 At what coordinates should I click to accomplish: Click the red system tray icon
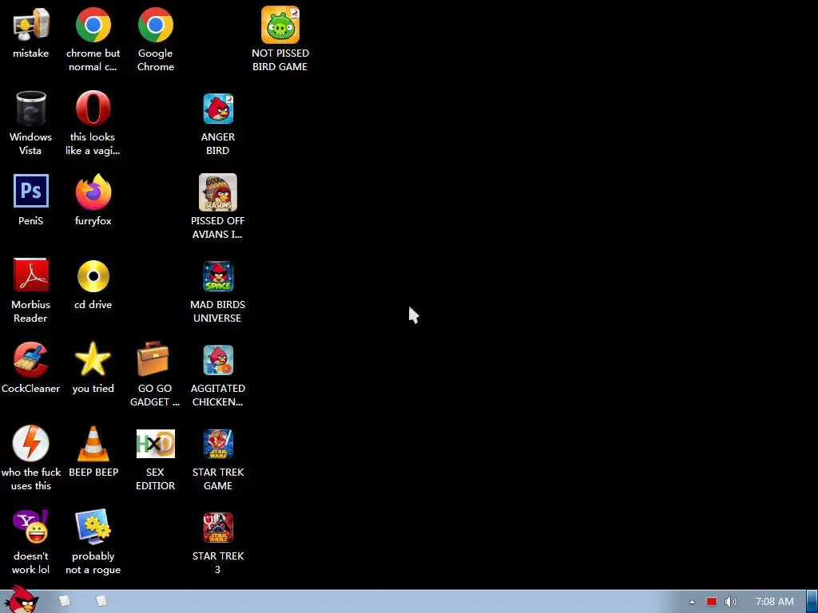pos(712,602)
